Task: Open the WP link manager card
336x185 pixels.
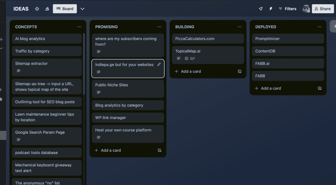Action: (128, 118)
